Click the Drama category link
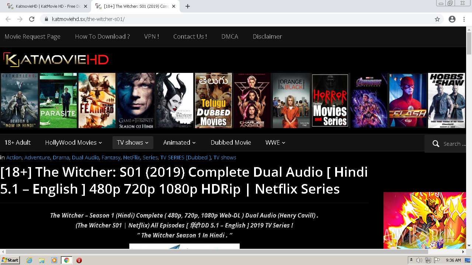Viewport: 472px width, 265px height. (61, 158)
